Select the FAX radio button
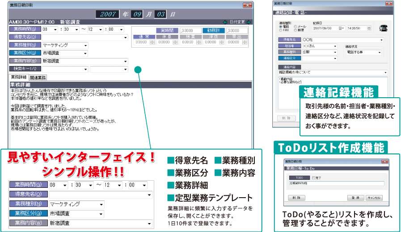The height and width of the screenshot is (232, 401). pyautogui.click(x=281, y=30)
